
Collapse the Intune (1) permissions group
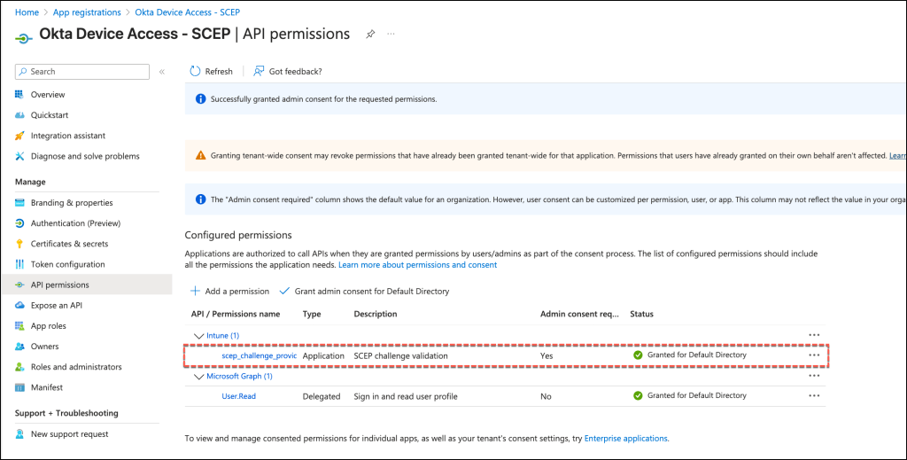click(198, 335)
